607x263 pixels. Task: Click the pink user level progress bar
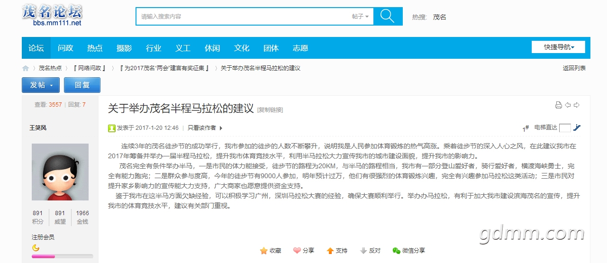63,256
